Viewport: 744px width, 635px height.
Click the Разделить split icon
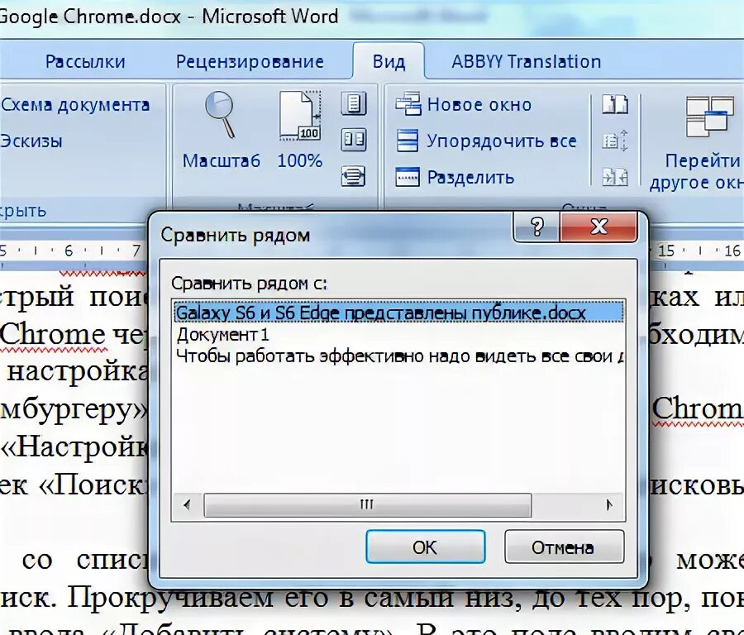coord(408,177)
